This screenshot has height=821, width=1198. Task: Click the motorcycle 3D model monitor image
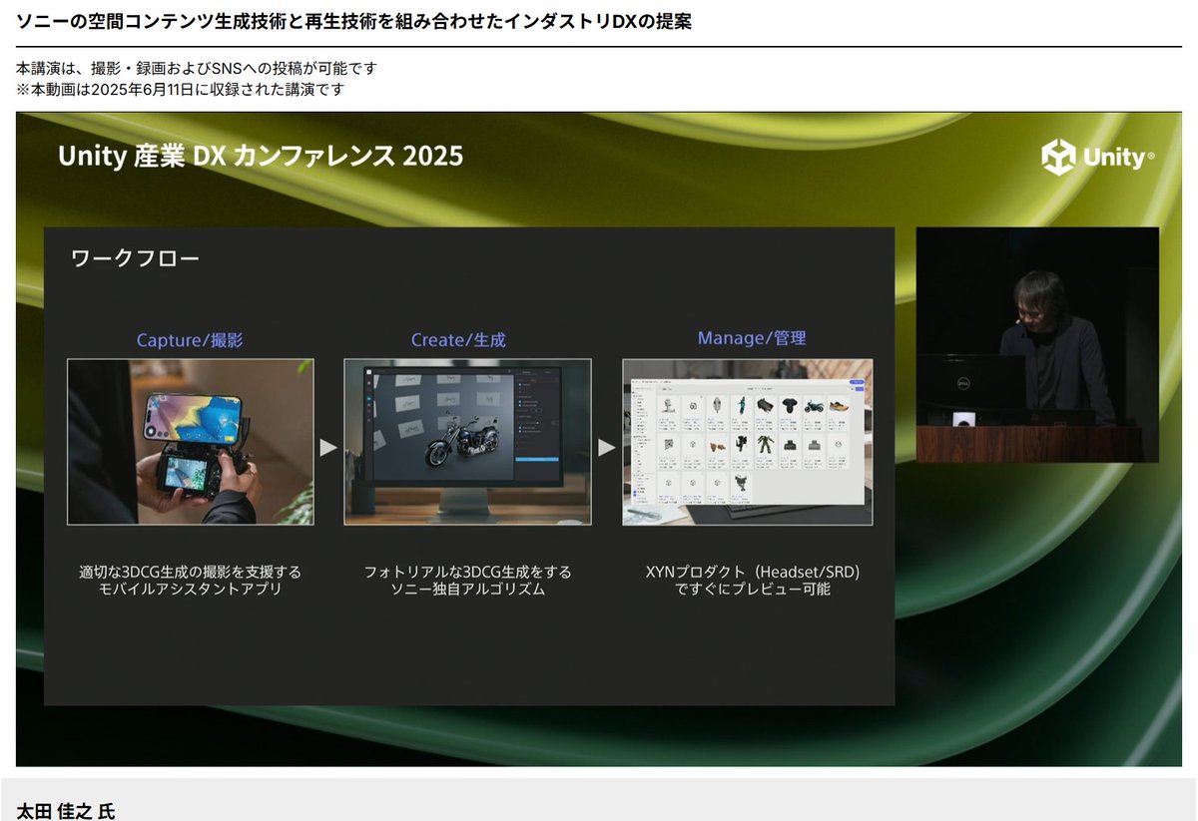click(467, 442)
